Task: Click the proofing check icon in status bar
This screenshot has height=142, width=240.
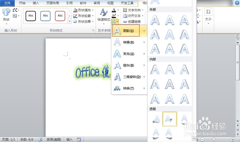Action: click(40, 139)
